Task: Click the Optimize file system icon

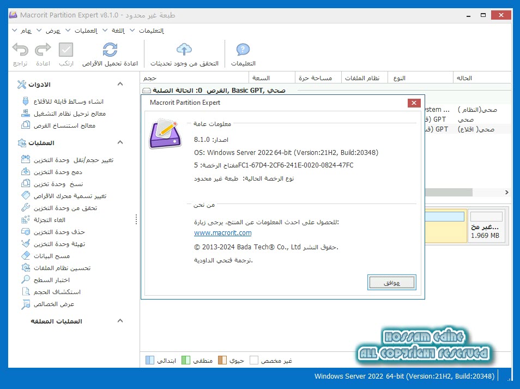Action: [x=26, y=267]
